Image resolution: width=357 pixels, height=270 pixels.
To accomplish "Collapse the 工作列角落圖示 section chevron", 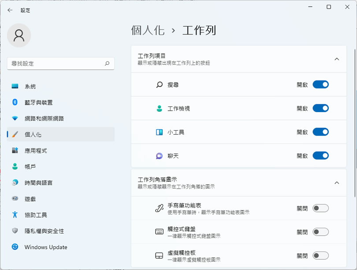I will (337, 182).
